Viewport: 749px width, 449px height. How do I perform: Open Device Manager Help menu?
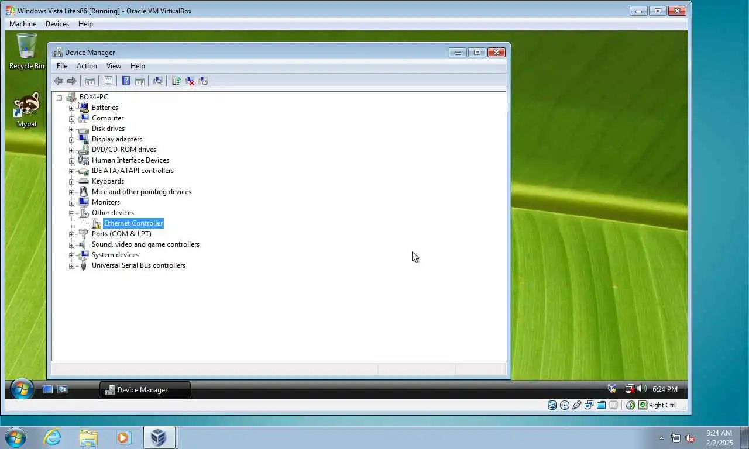[138, 66]
